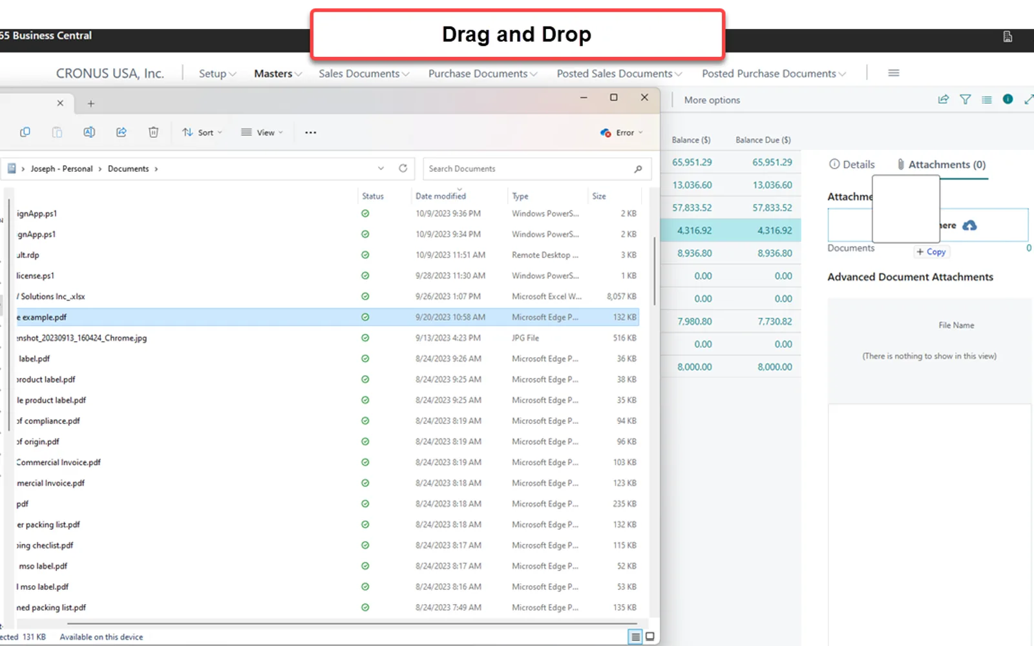This screenshot has height=646, width=1034.
Task: Click the refresh icon beside address bar
Action: 403,168
